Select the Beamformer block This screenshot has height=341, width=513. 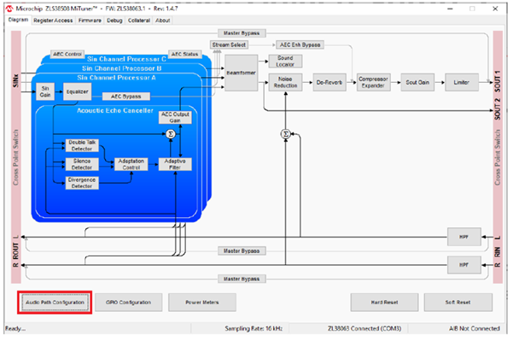242,73
